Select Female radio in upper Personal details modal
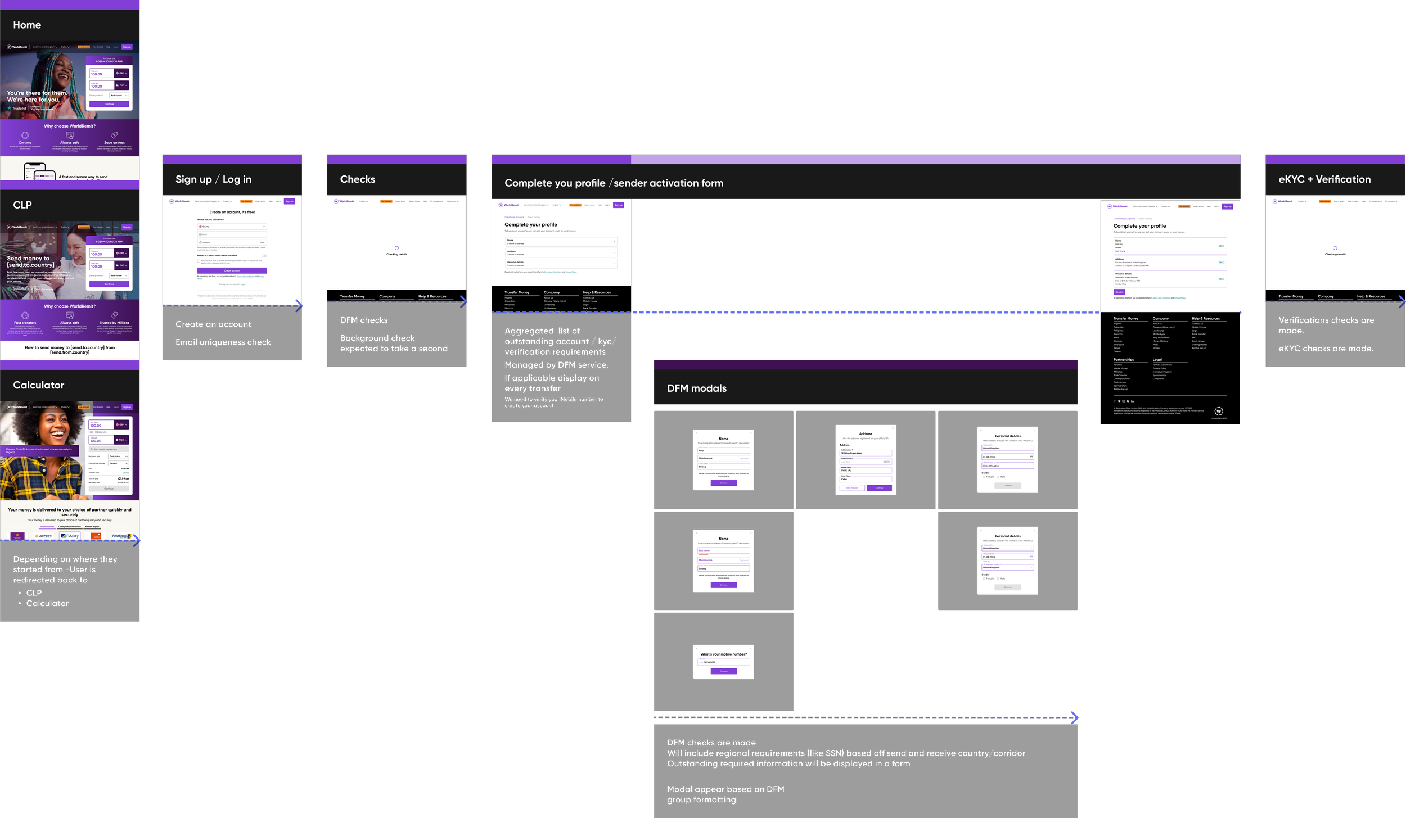Screen dimensions: 1406x818 click(984, 477)
